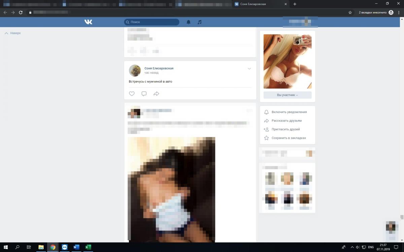Enable notifications via Включить уведомления
The height and width of the screenshot is (252, 404).
[x=289, y=112]
